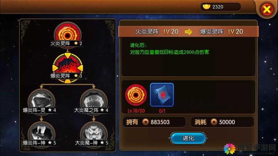Click the yellow arrow between skill names
The height and width of the screenshot is (156, 278).
tap(188, 32)
